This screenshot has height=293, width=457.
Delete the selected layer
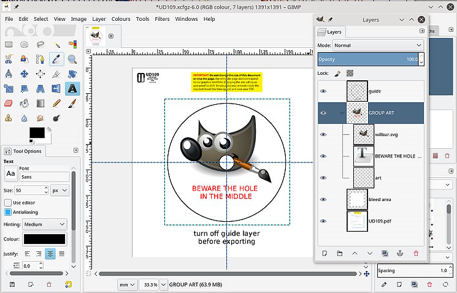tap(416, 253)
